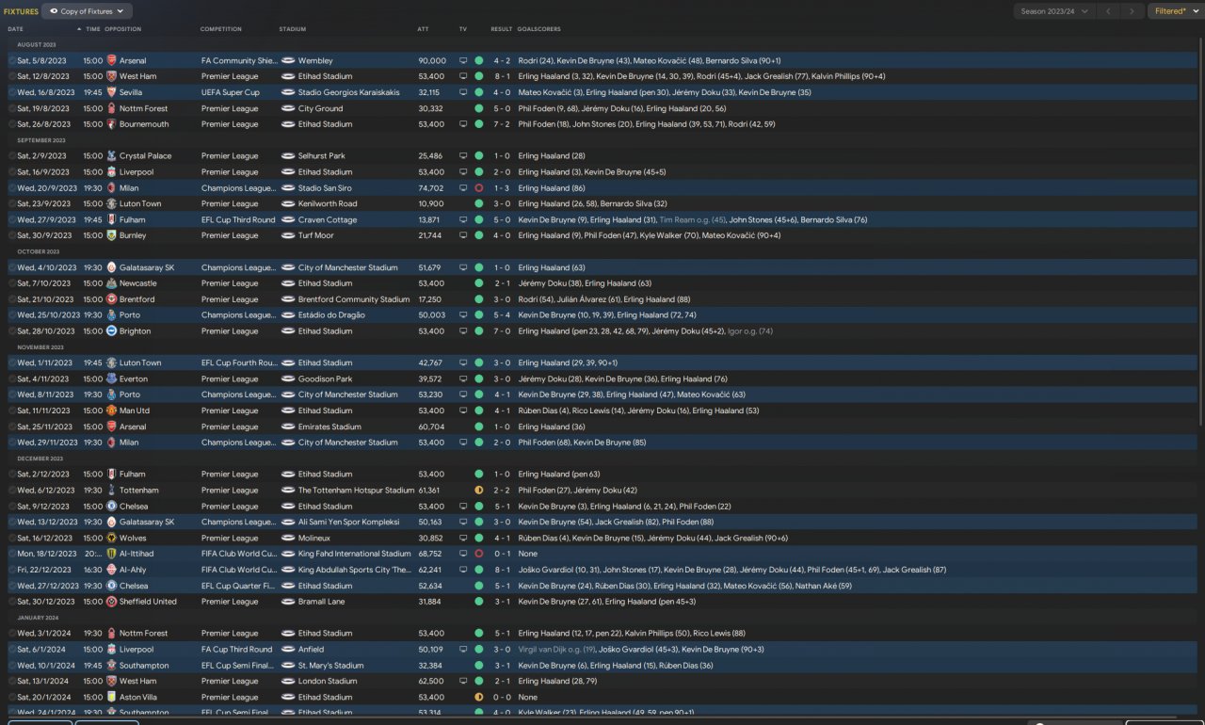Sort by the Att column header

point(423,29)
